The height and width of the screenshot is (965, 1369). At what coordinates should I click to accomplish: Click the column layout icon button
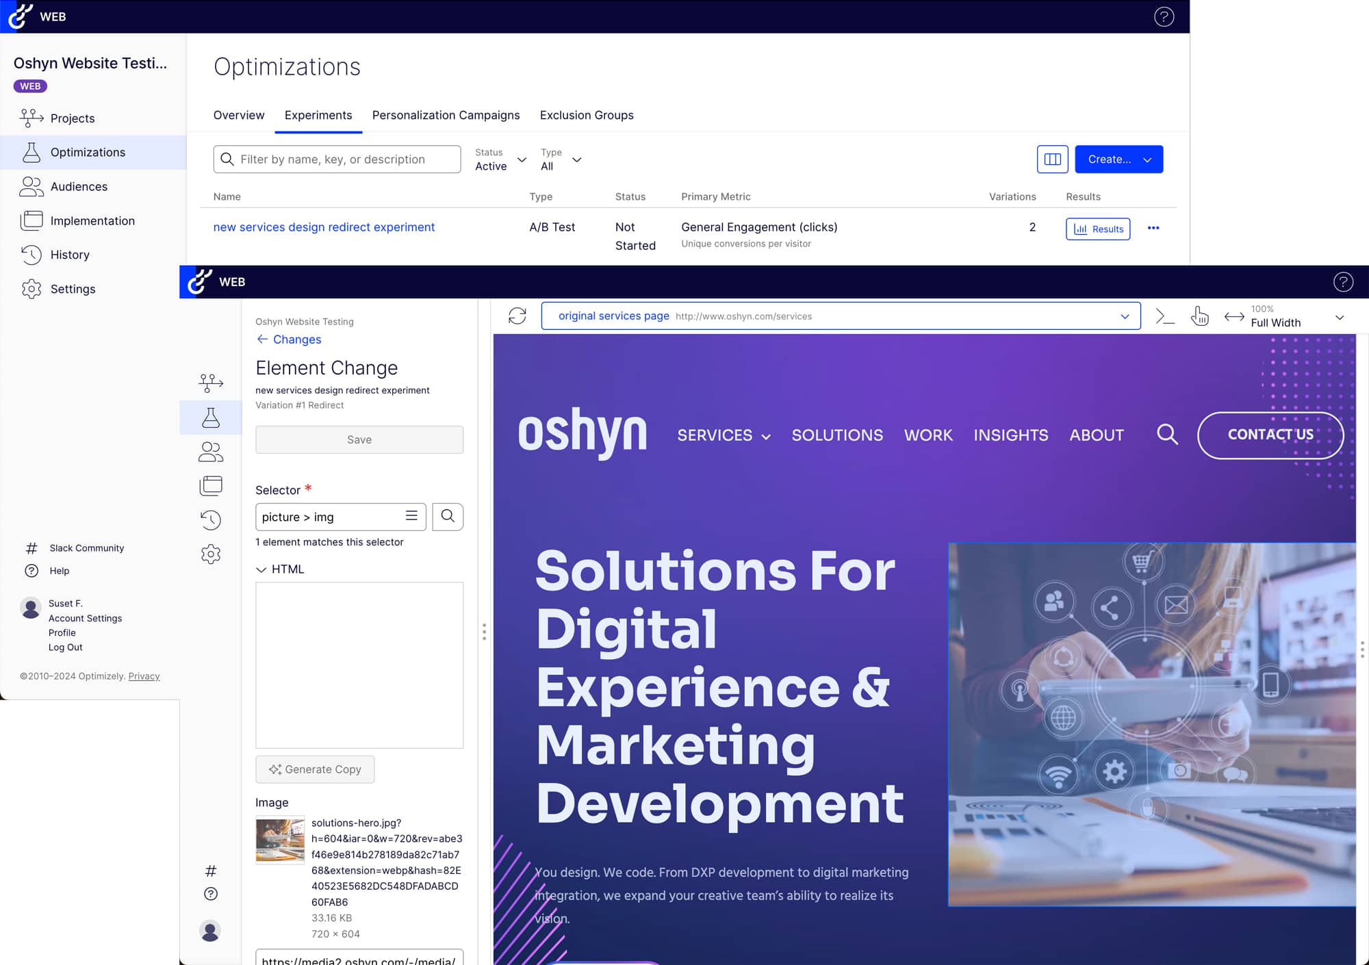pyautogui.click(x=1052, y=159)
